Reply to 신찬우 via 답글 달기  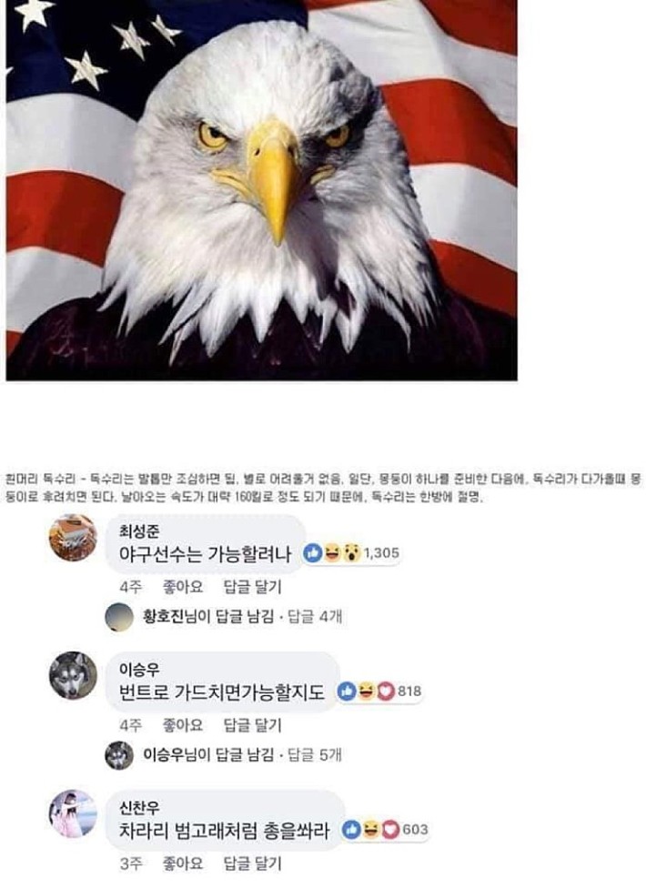pyautogui.click(x=252, y=864)
